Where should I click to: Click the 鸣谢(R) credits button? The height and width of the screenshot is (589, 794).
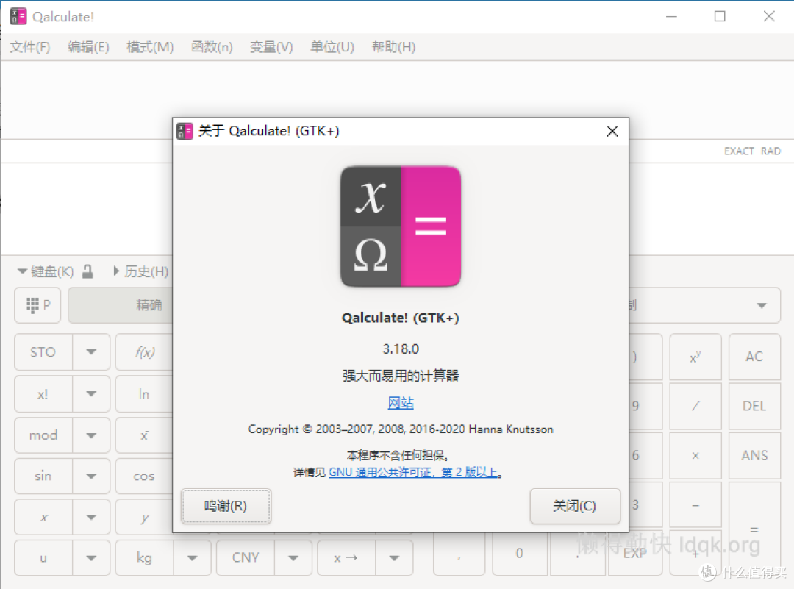click(x=226, y=506)
